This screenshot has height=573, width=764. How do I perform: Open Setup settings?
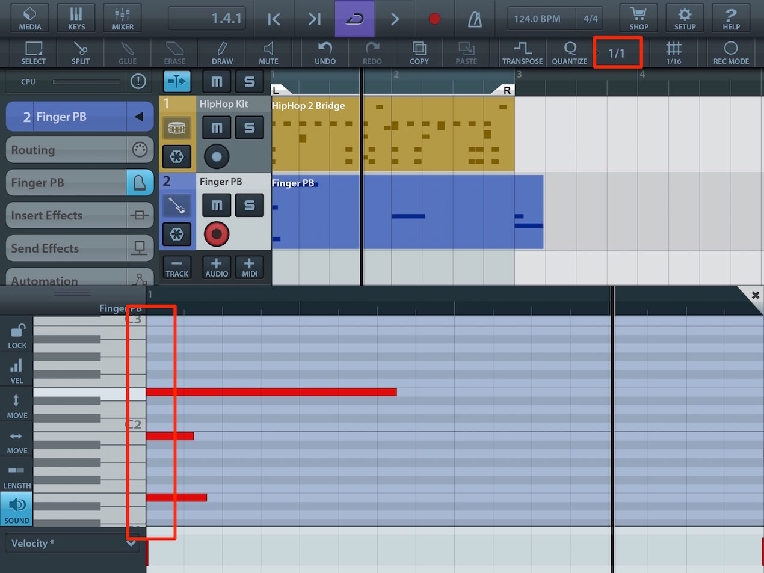coord(685,18)
